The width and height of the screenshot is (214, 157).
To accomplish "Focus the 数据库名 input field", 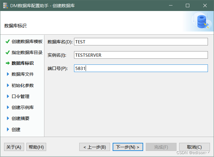I will (x=141, y=42).
